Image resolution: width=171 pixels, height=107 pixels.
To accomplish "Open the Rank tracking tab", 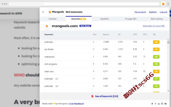I will [157, 19].
